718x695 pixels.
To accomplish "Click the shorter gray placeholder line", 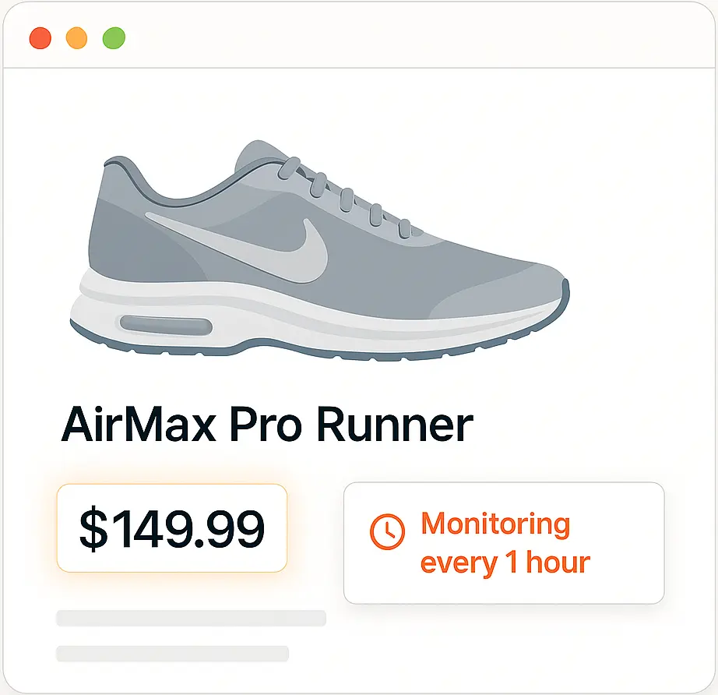I will 172,653.
